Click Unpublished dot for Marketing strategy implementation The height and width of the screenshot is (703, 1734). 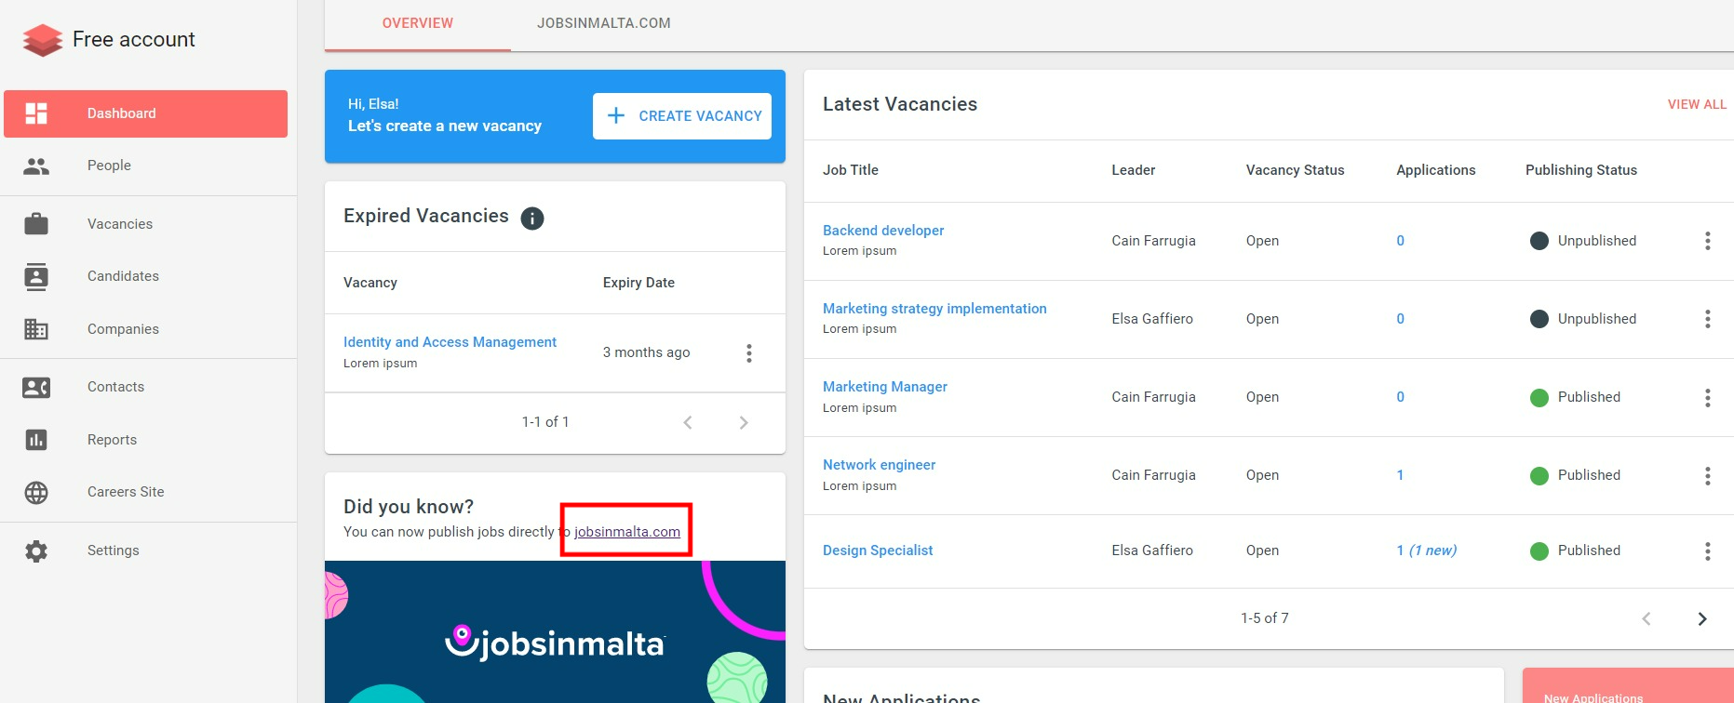1539,319
